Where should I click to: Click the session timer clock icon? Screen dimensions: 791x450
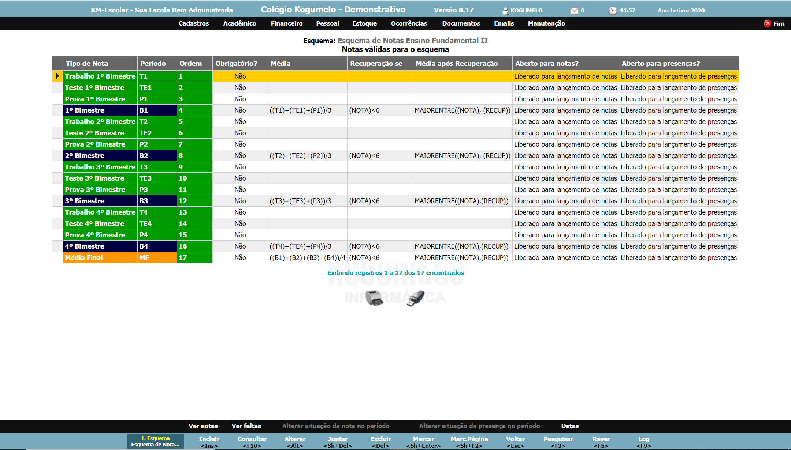(613, 11)
